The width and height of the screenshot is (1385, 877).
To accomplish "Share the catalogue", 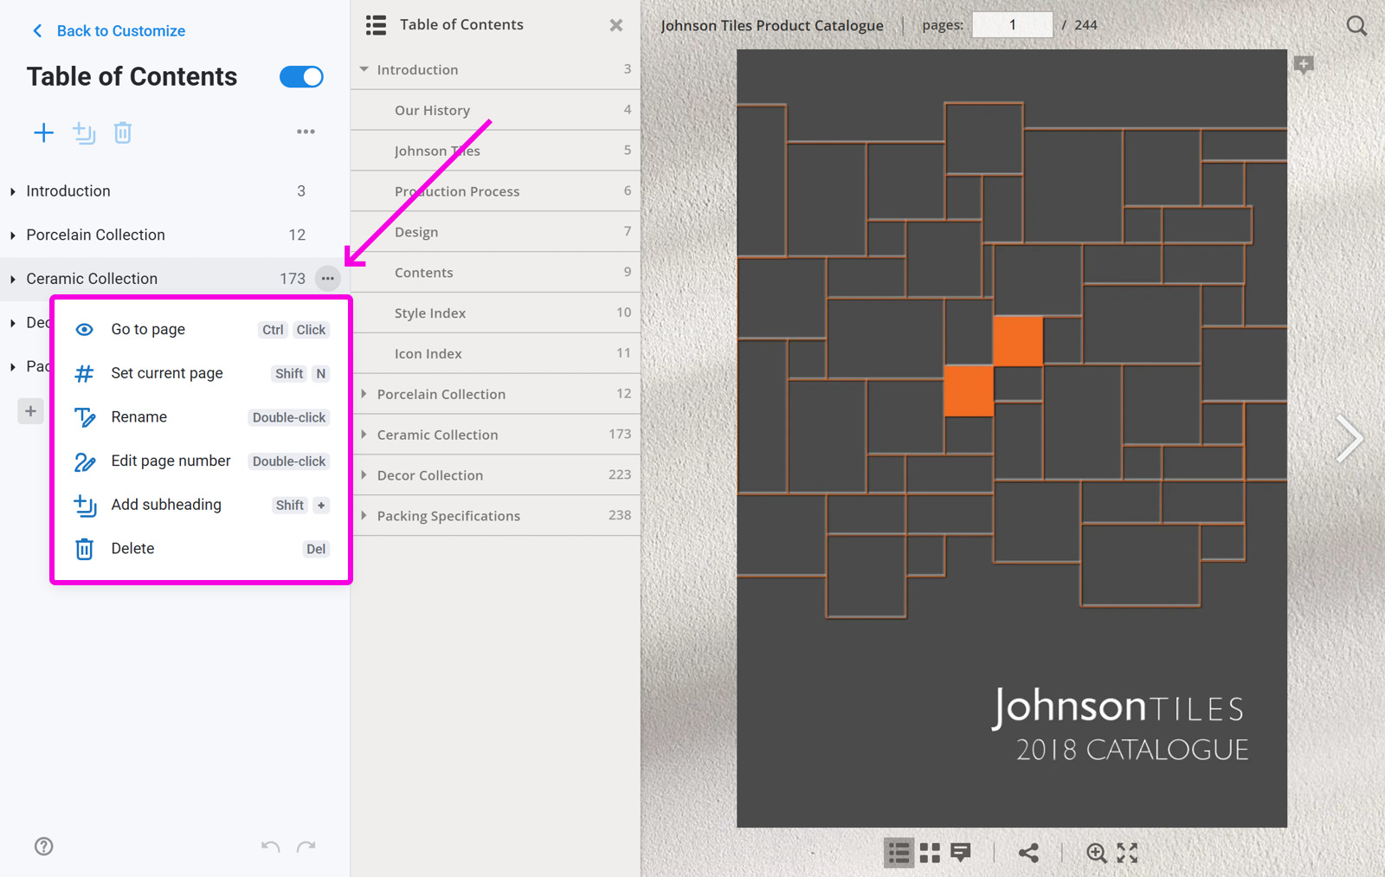I will coord(1029,853).
